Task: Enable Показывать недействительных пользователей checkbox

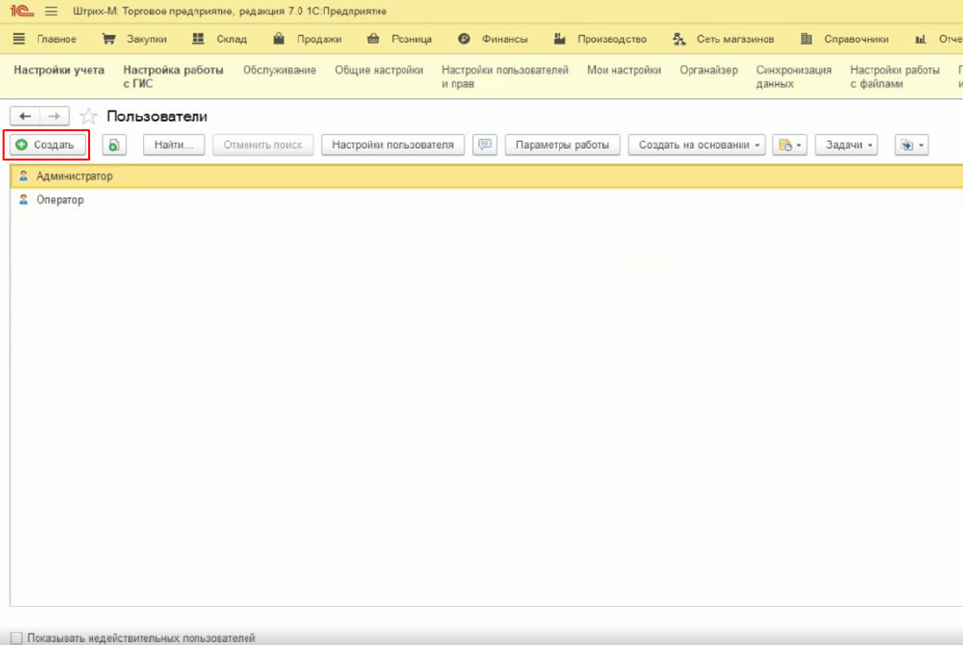Action: point(16,638)
